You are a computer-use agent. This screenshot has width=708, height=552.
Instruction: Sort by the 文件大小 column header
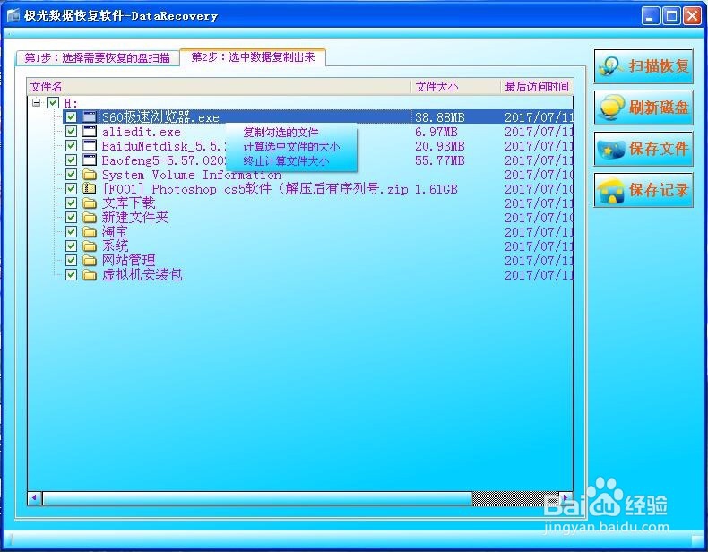point(455,87)
